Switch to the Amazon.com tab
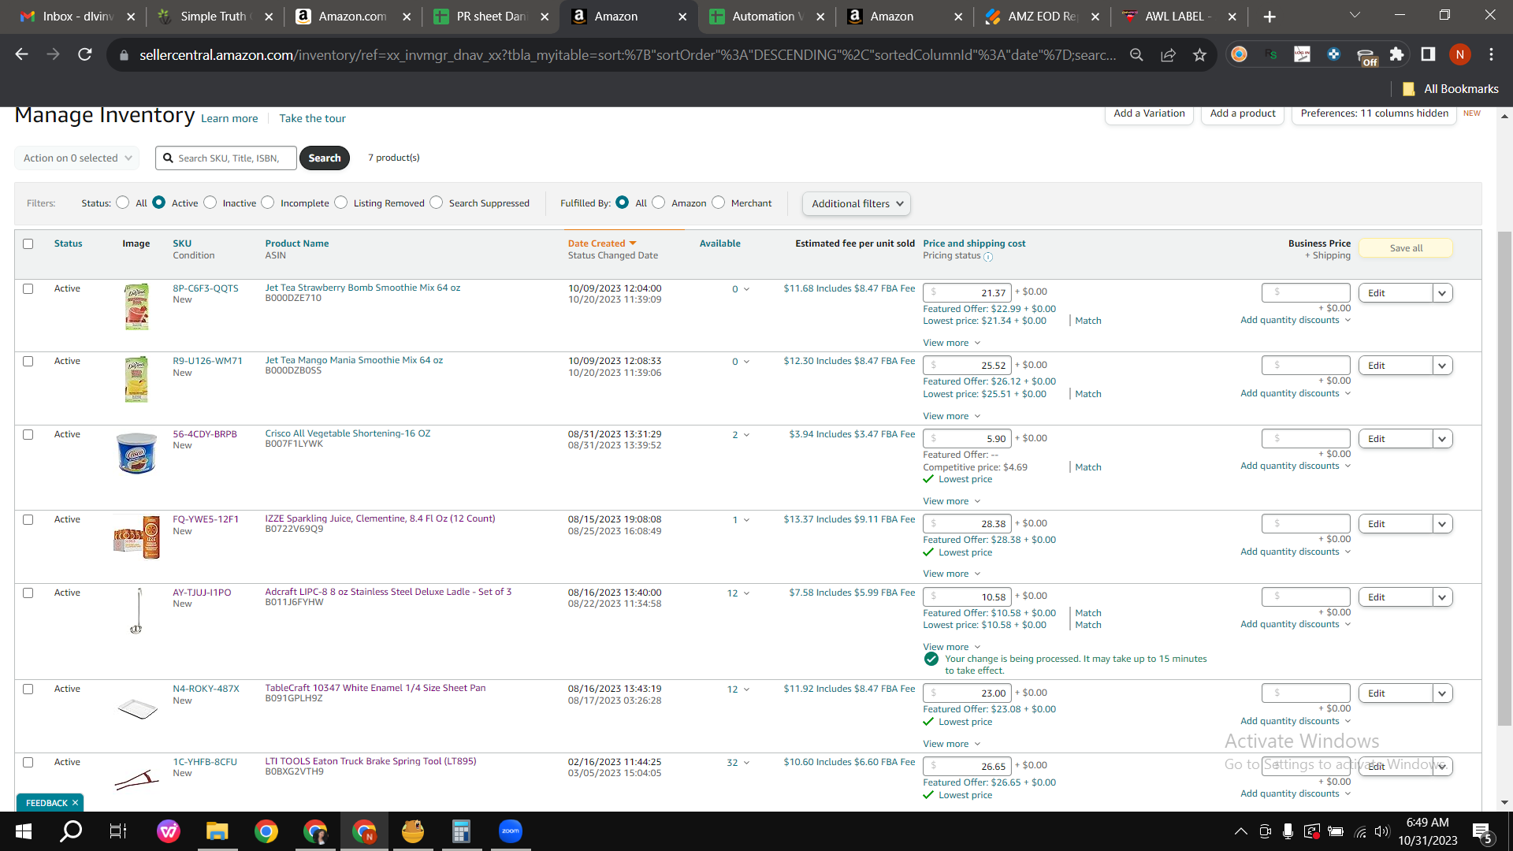1513x851 pixels. click(351, 17)
